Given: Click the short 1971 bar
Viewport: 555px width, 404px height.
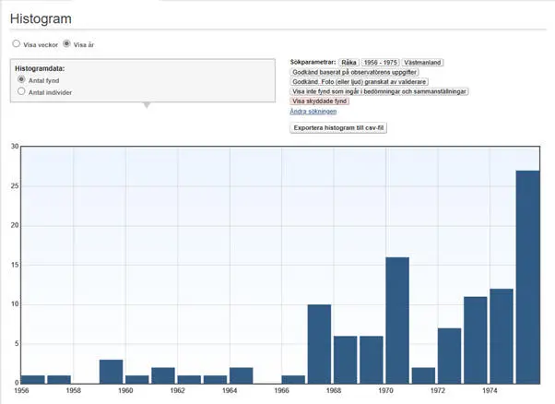Looking at the screenshot, I should pyautogui.click(x=423, y=375).
